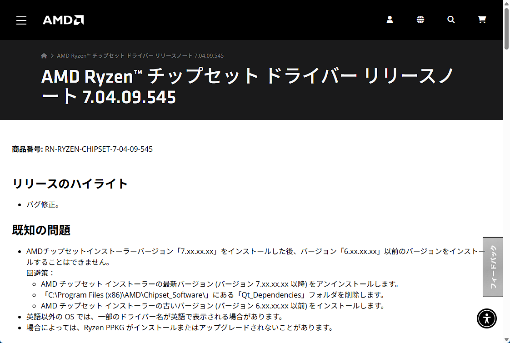
Task: Click the page title AMD Ryzen チップセット ドライバー
Action: pyautogui.click(x=199, y=76)
